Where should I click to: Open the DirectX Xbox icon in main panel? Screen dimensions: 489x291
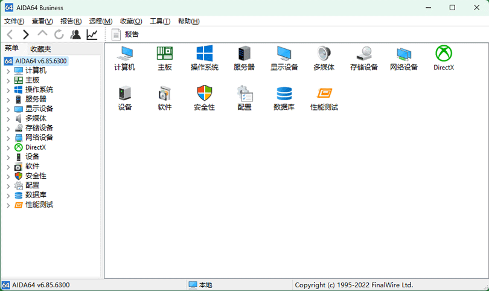tap(444, 58)
